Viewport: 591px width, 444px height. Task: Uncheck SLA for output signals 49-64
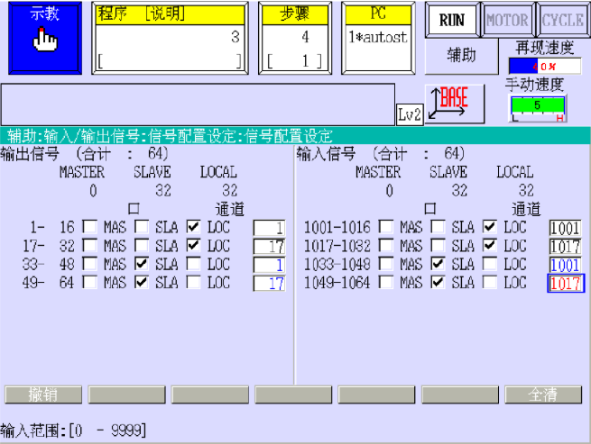click(x=142, y=282)
